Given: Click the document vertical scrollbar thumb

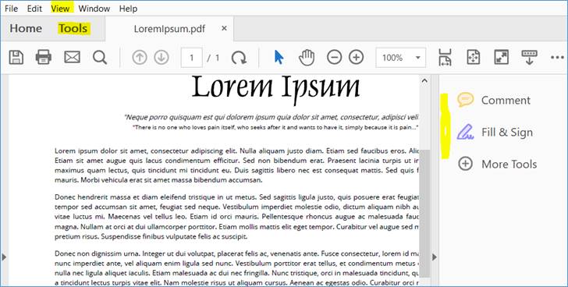Looking at the screenshot, I should click(x=424, y=214).
